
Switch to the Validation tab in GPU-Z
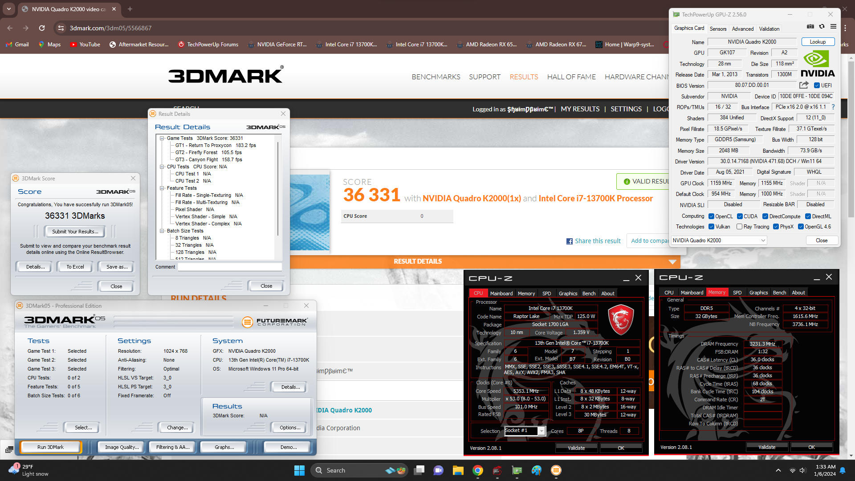coord(769,29)
